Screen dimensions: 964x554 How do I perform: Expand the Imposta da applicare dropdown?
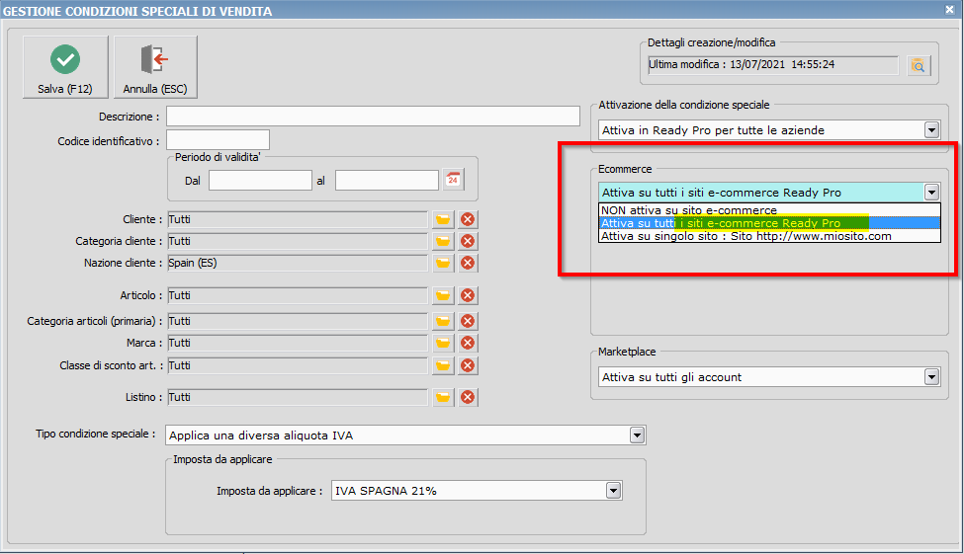point(613,491)
